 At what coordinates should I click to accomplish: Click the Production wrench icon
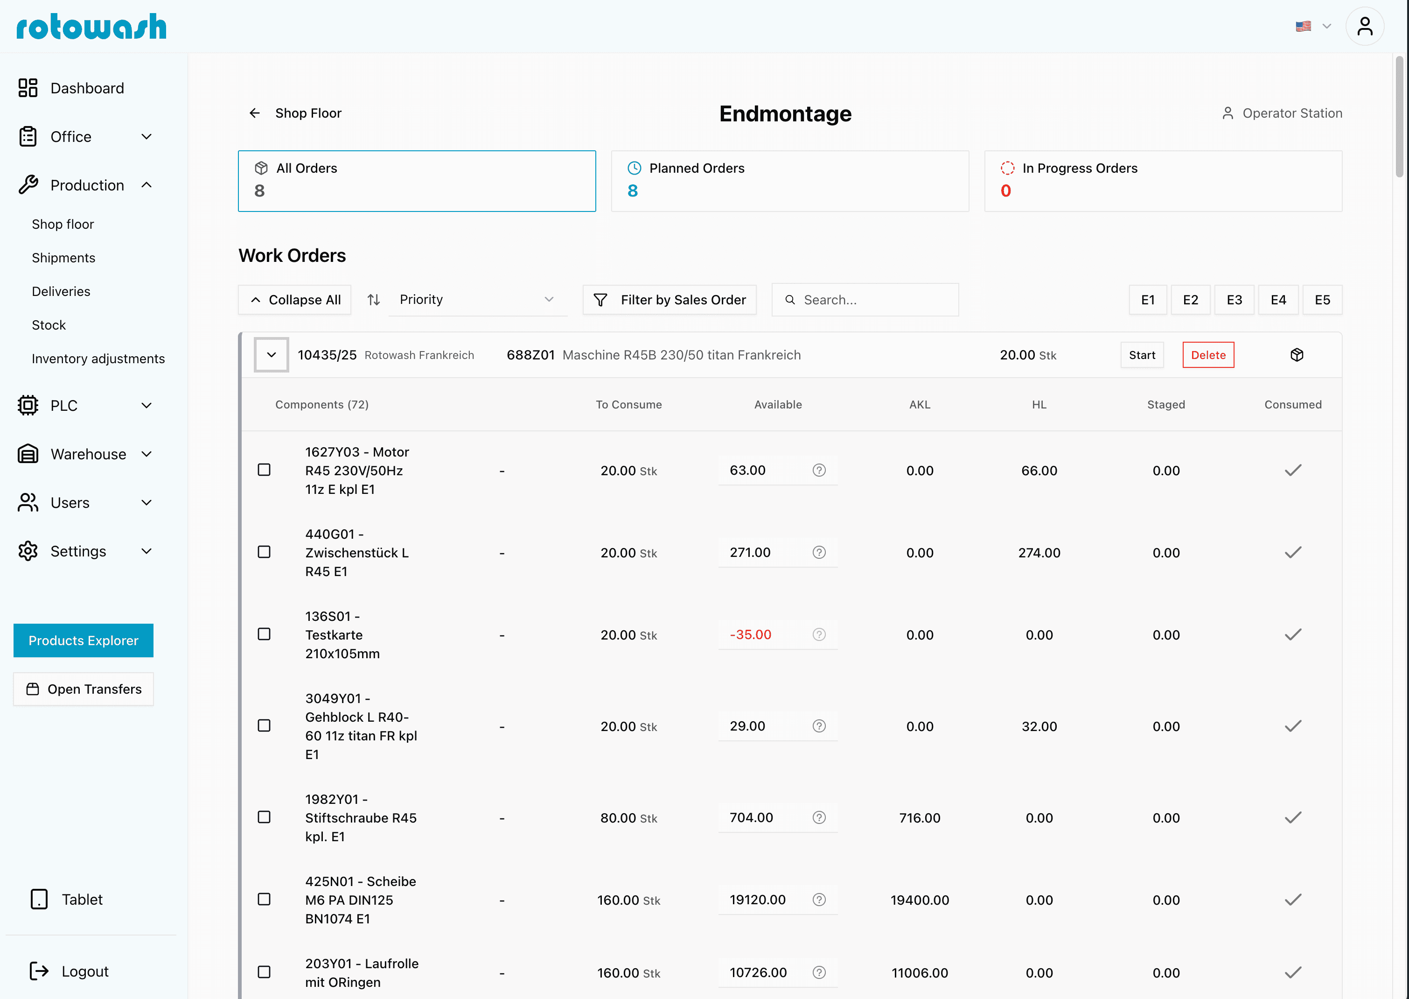click(x=28, y=184)
